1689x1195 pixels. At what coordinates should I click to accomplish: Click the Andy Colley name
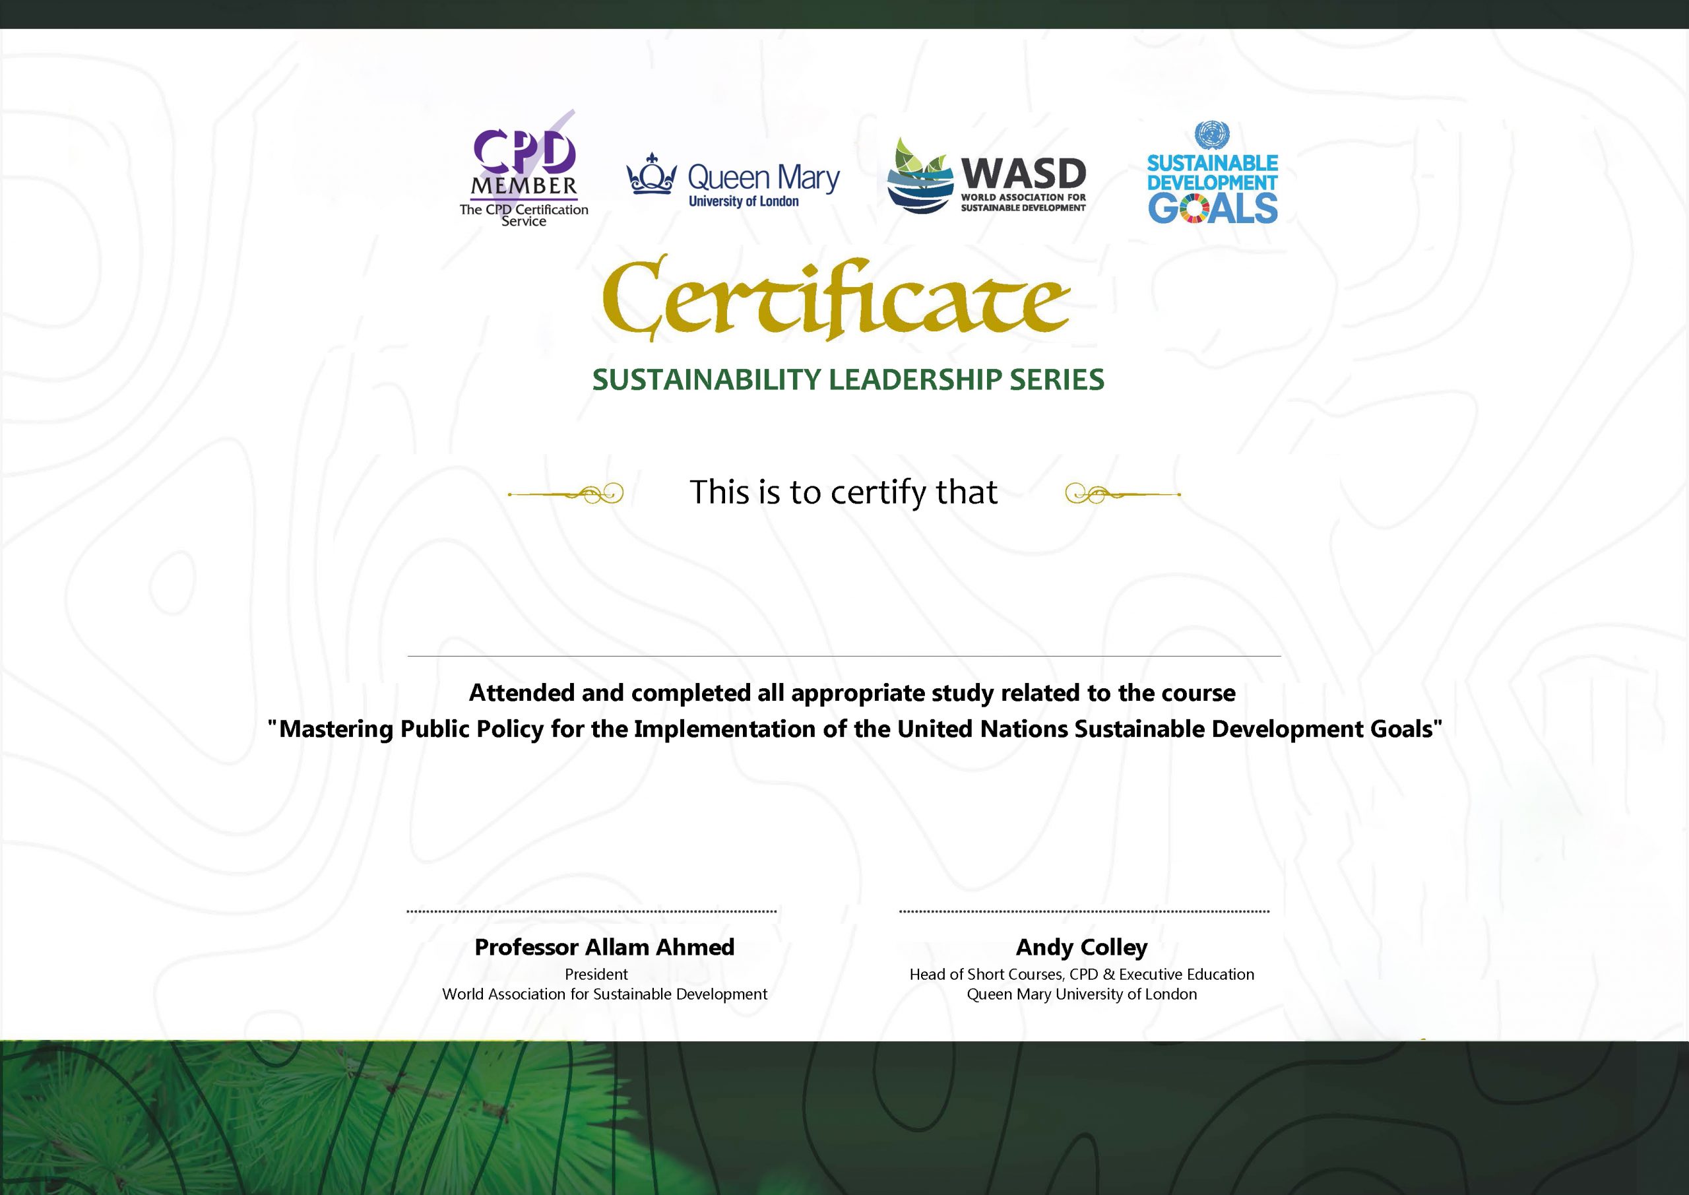(1081, 947)
